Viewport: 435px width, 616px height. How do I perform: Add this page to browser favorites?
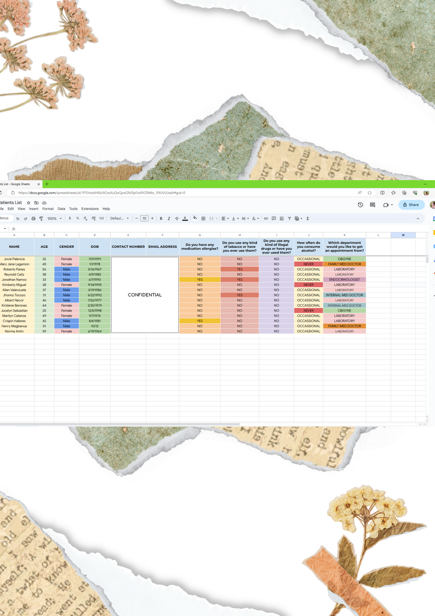pos(370,193)
